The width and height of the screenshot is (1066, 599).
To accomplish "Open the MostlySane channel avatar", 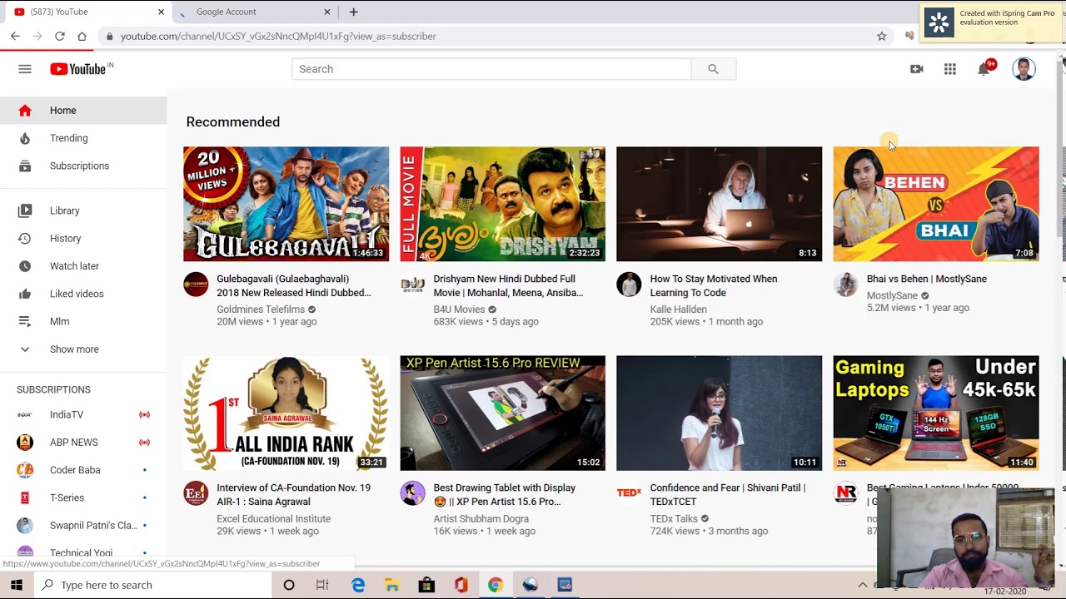I will [x=845, y=285].
